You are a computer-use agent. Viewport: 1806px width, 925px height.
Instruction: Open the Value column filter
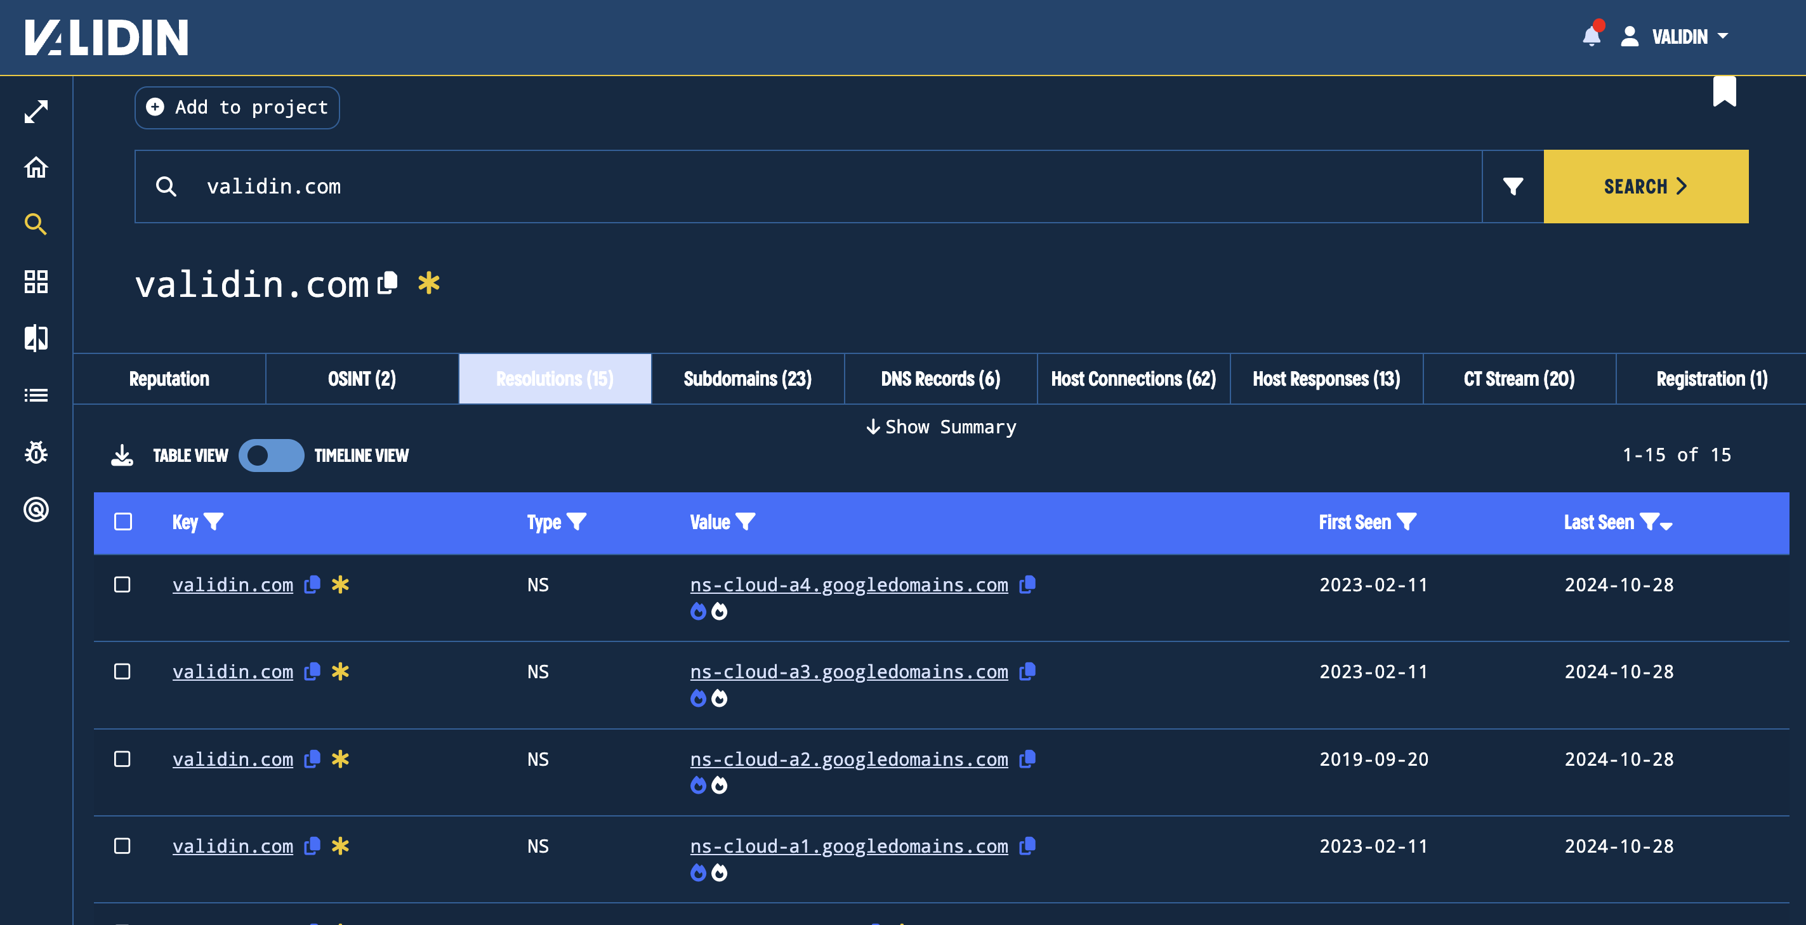[x=745, y=522]
